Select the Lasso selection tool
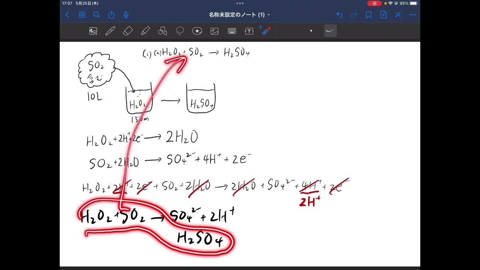480x270 pixels. click(180, 31)
